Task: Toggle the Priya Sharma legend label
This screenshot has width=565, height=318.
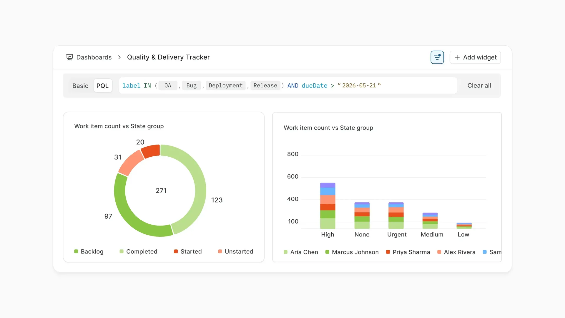Action: click(x=411, y=252)
